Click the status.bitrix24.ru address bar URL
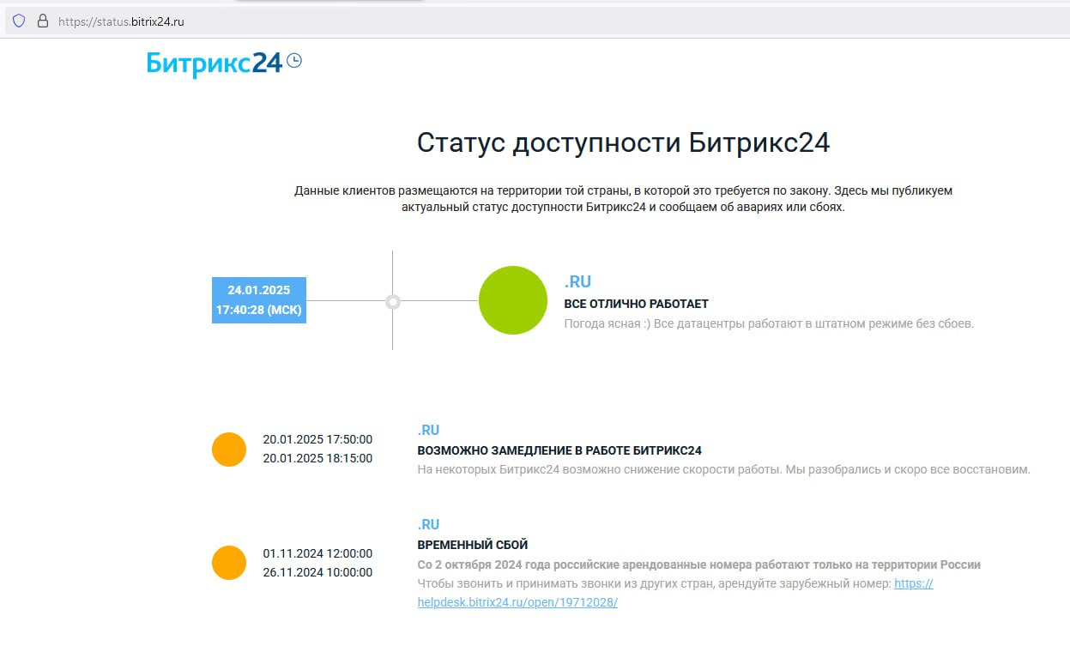 coord(121,21)
